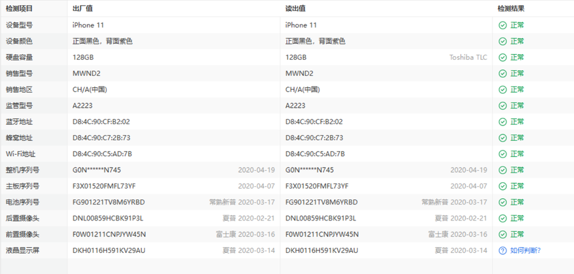Click factory date 2020-04-19 in 整机序列号 row

256,170
